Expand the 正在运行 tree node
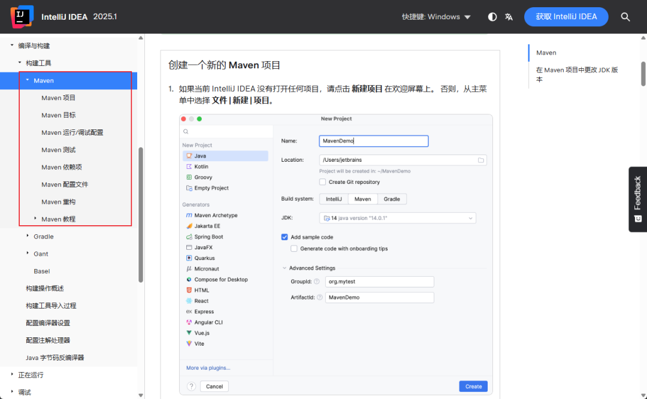This screenshot has width=647, height=399. tap(12, 374)
